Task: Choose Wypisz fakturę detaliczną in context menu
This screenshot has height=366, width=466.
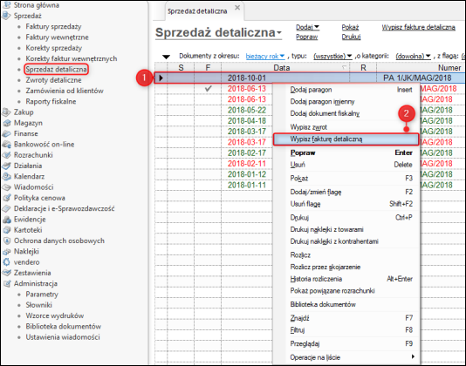Action: (346, 139)
